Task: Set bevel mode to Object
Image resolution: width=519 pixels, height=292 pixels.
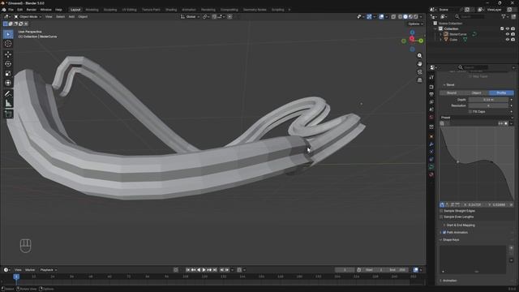Action: pyautogui.click(x=477, y=93)
